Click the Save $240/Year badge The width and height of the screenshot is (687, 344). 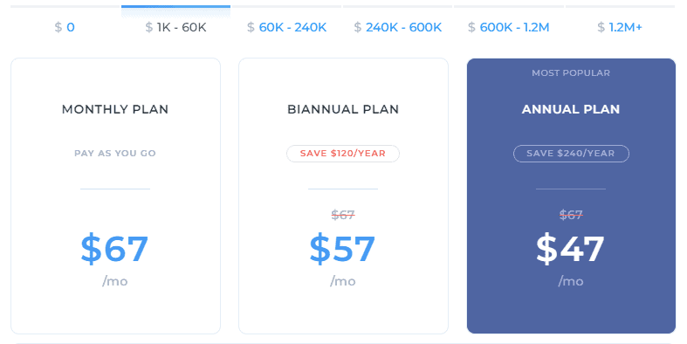pyautogui.click(x=571, y=154)
